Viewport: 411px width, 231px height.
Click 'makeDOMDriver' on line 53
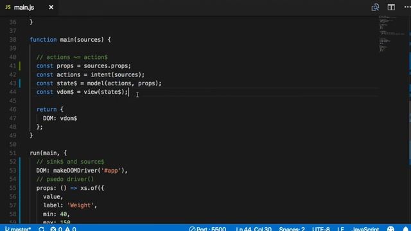point(75,171)
